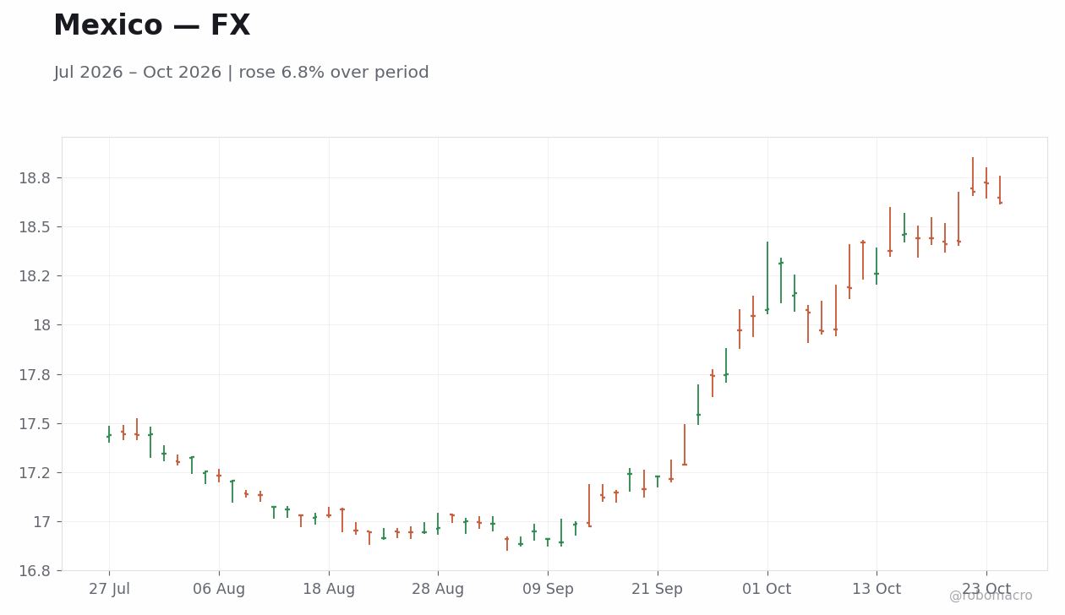Click the '21 Sep' x-axis label

[x=658, y=589]
